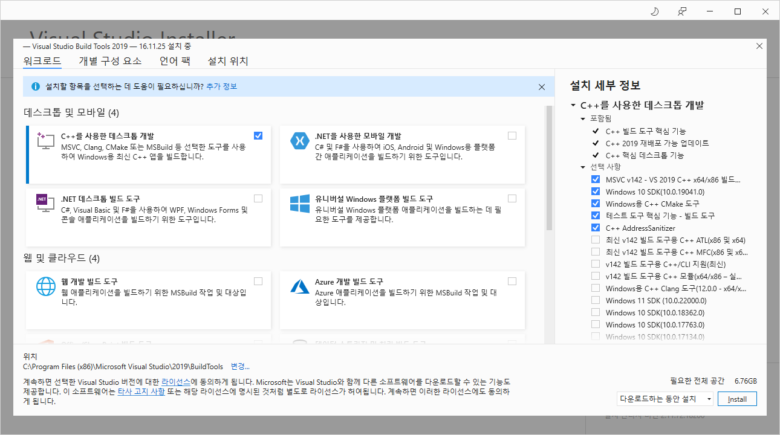Click the Azure development build tools icon
The image size is (780, 435).
[x=299, y=286]
